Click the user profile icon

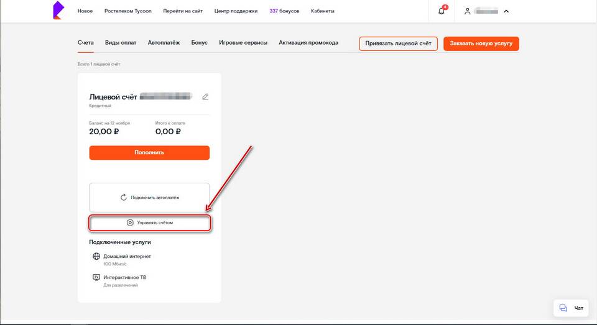click(468, 11)
